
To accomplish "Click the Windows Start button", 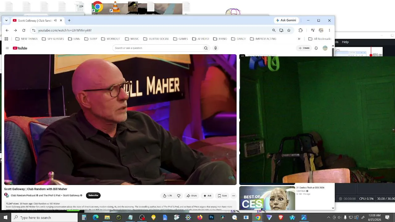I will tap(6, 218).
